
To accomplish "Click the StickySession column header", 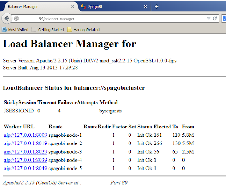I will coord(20,103).
